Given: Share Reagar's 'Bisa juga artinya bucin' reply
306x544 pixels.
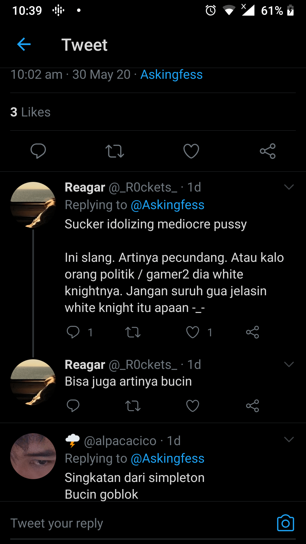Looking at the screenshot, I should click(252, 406).
